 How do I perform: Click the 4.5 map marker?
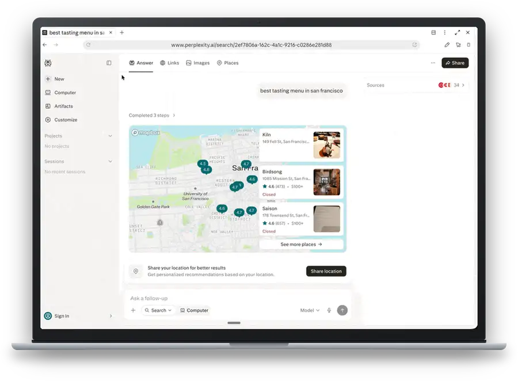(x=202, y=163)
